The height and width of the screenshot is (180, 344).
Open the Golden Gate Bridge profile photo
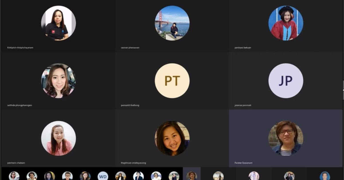tap(172, 23)
